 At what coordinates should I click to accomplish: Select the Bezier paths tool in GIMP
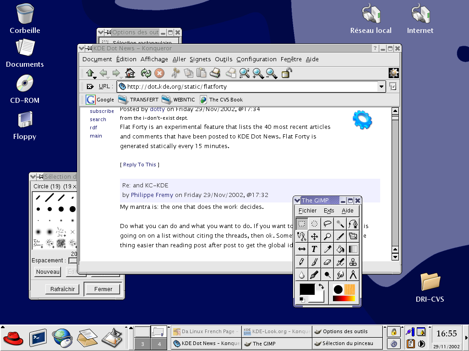pyautogui.click(x=353, y=224)
